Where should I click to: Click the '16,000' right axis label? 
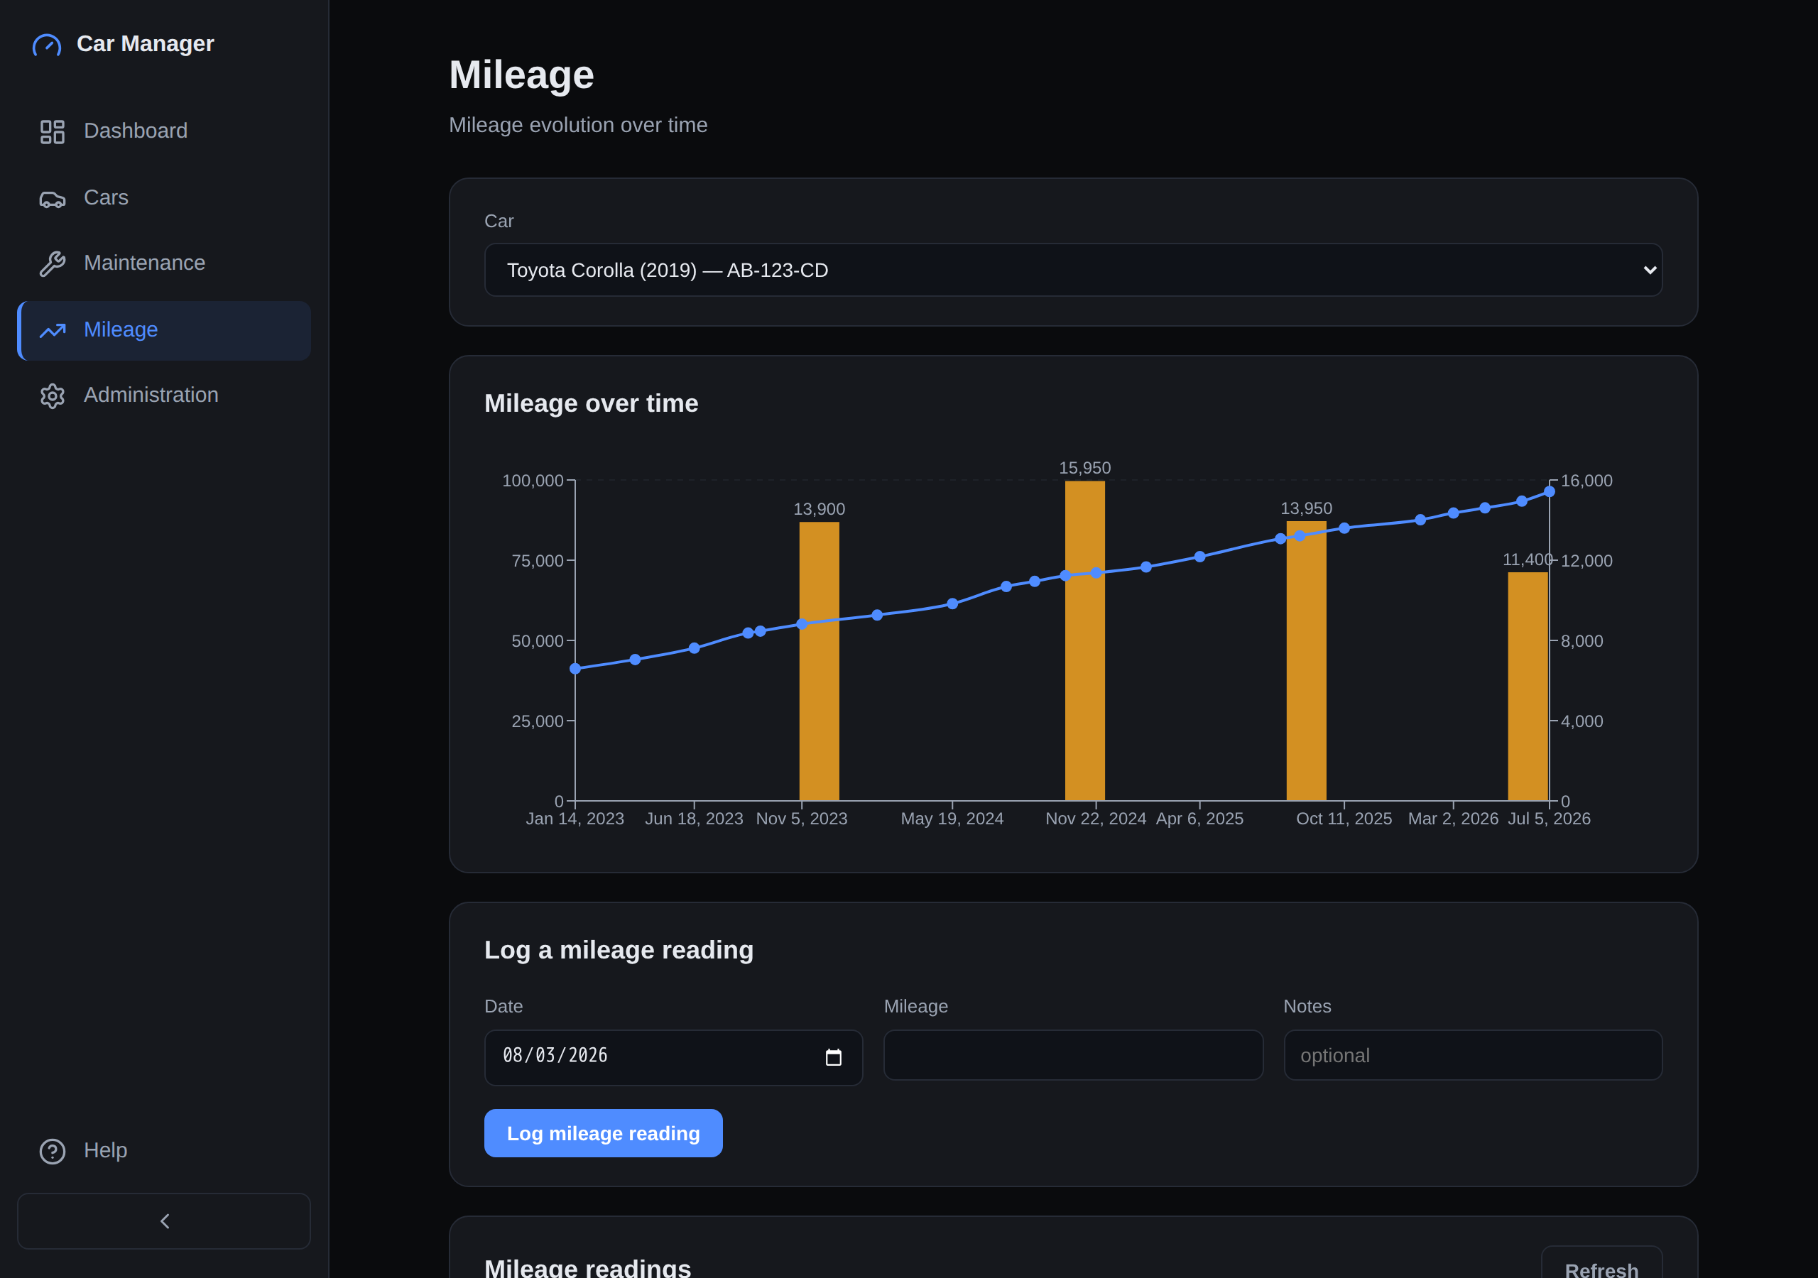1586,481
